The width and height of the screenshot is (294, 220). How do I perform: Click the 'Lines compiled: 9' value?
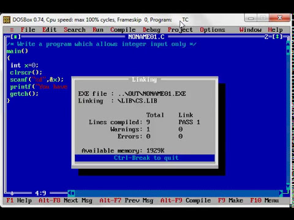(x=148, y=122)
